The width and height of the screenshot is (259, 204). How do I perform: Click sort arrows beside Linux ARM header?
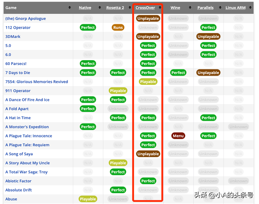[x=250, y=7]
